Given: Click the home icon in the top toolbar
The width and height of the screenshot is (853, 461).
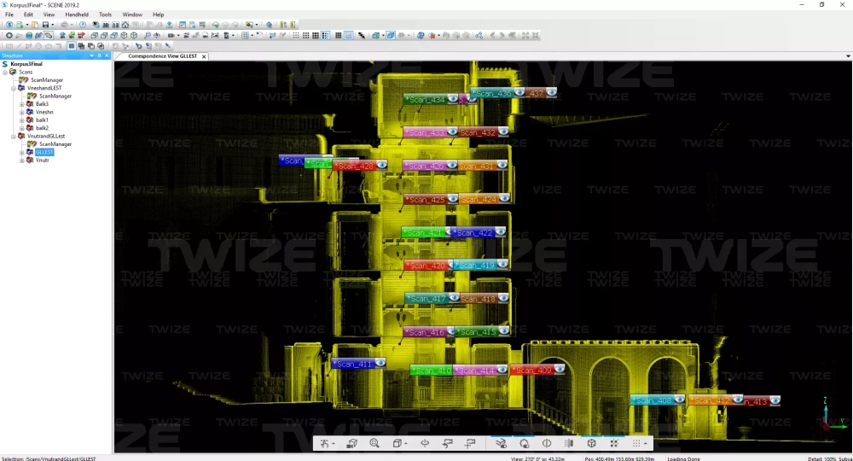Looking at the screenshot, I should [x=125, y=25].
